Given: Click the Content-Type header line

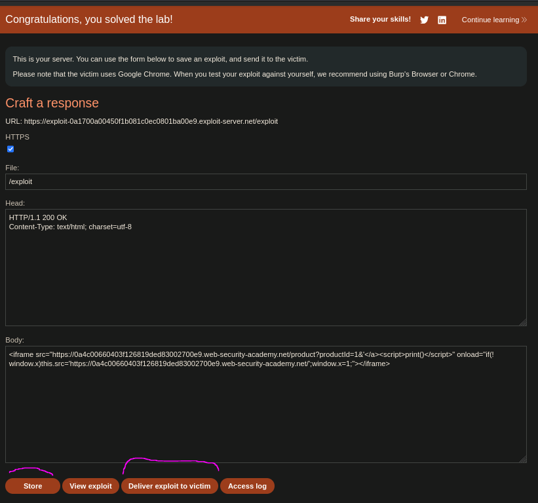Looking at the screenshot, I should point(70,227).
